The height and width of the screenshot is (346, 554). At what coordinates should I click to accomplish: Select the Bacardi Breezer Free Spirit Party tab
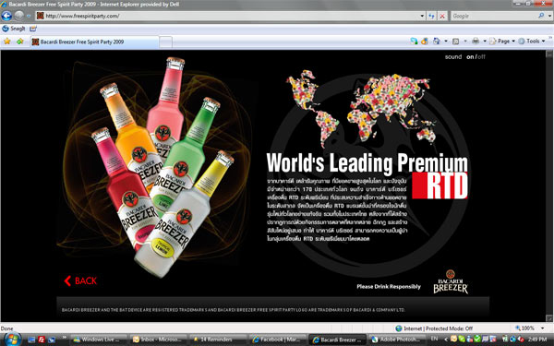coord(94,42)
